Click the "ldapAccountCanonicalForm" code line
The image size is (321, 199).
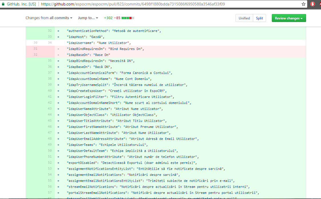(x=120, y=73)
